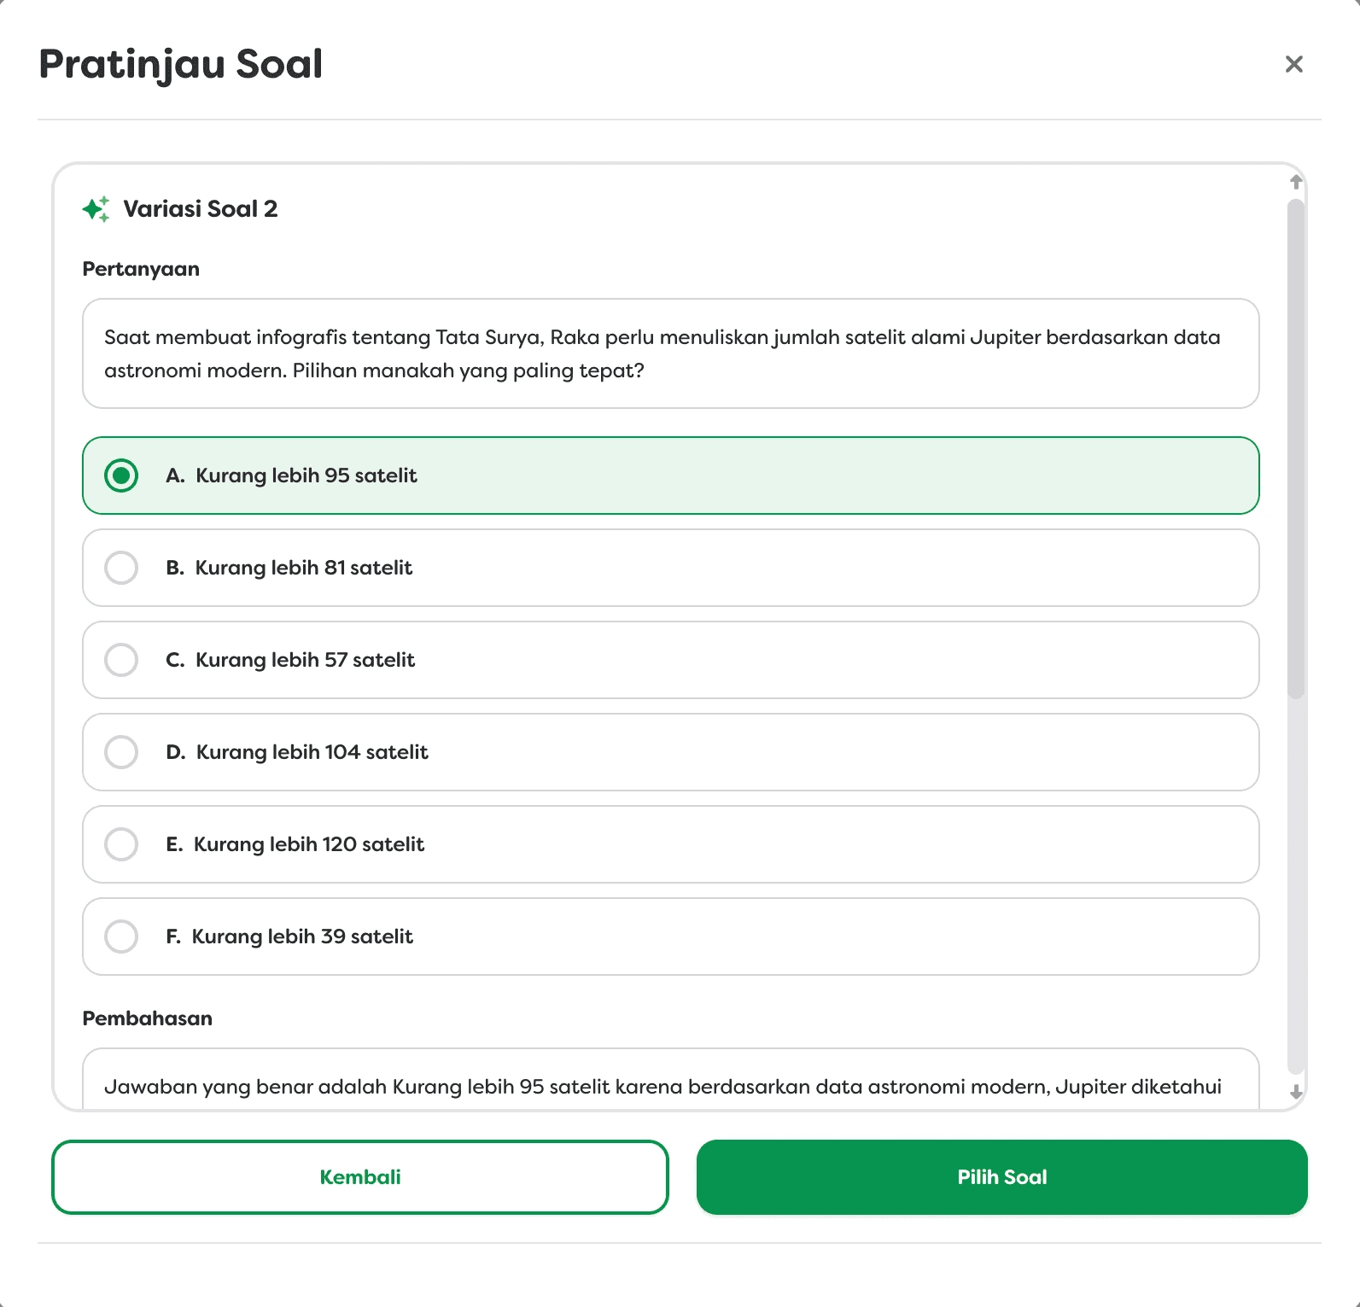Select radio option C, 57 satelit
Image resolution: width=1360 pixels, height=1307 pixels.
coord(121,660)
